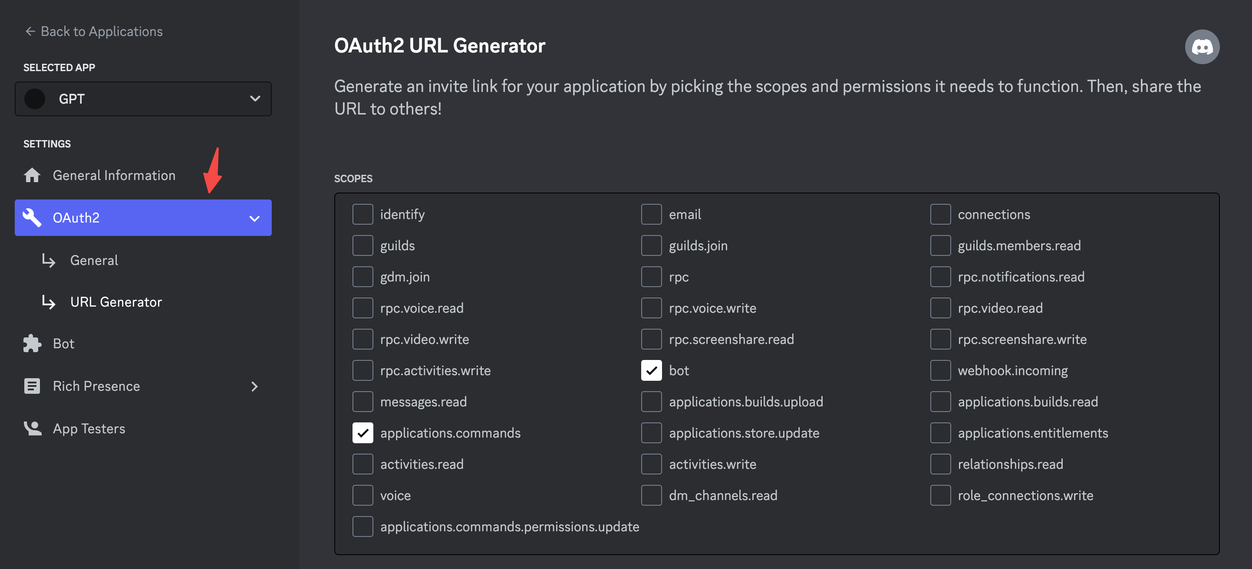Open the URL Generator submenu item
Viewport: 1252px width, 569px height.
point(115,302)
